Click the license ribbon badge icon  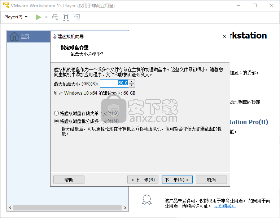click(147, 200)
